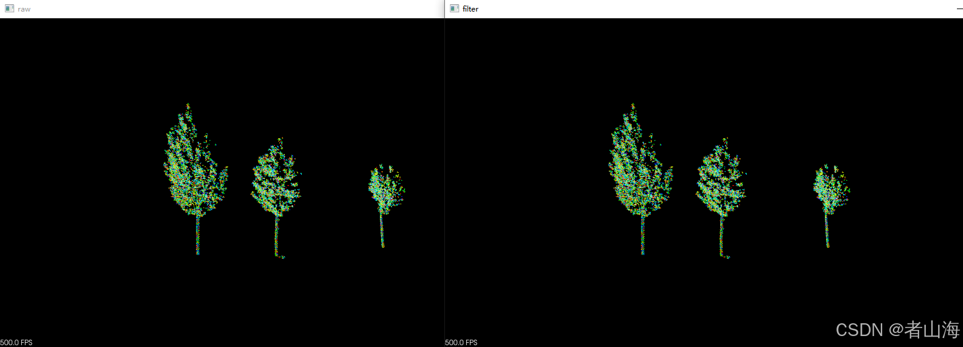Click the 500.0 FPS readout in raw window
The height and width of the screenshot is (347, 963).
(16, 343)
